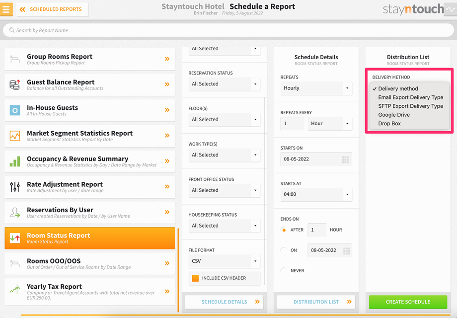The image size is (457, 318).
Task: Click the green Create Schedule button
Action: pos(408,302)
